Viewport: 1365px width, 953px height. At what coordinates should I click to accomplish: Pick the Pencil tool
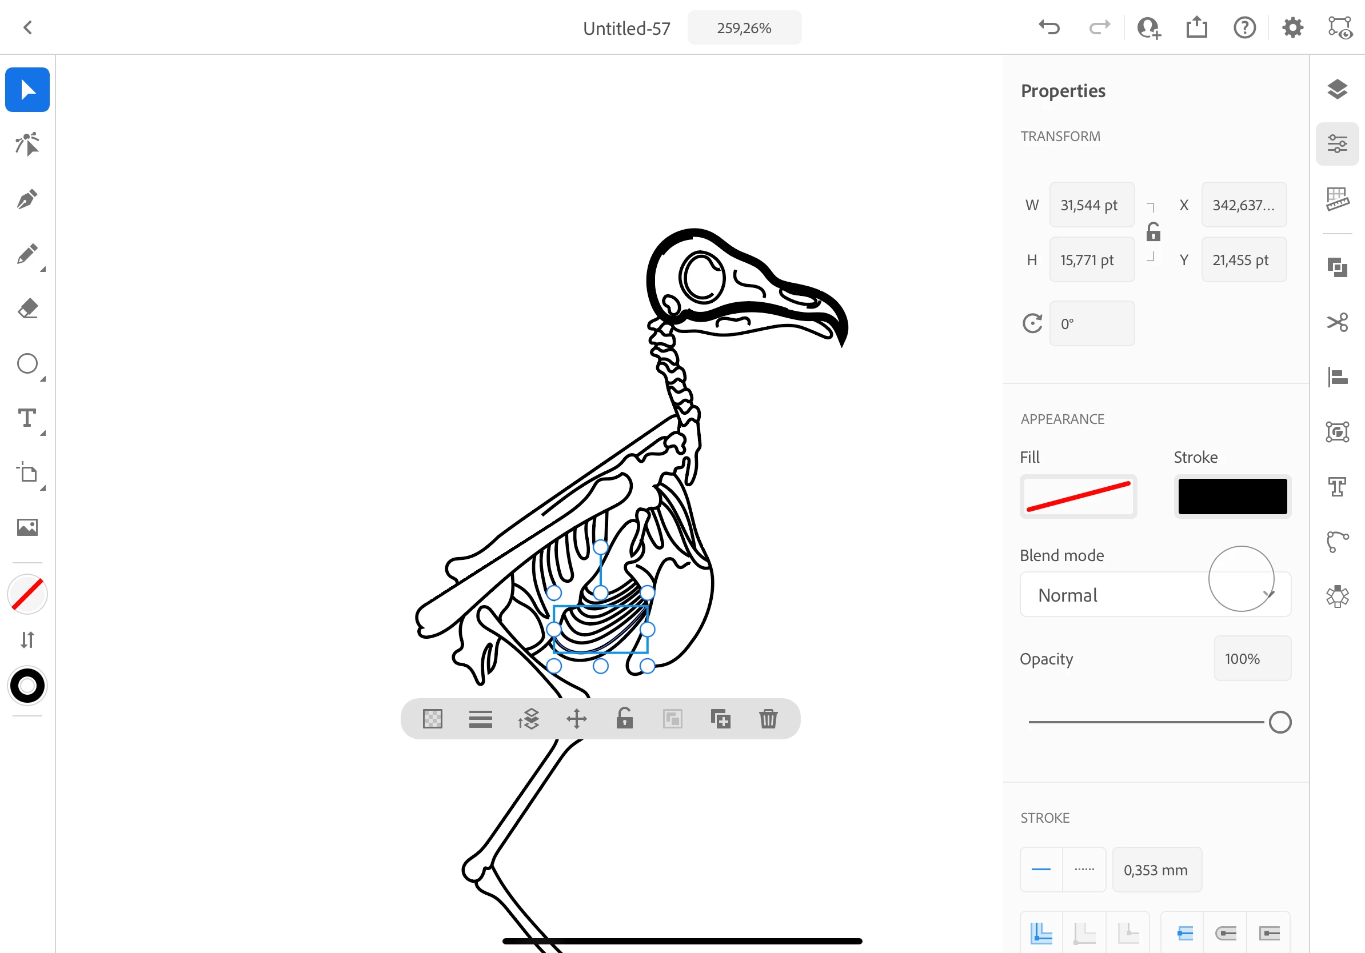[27, 254]
